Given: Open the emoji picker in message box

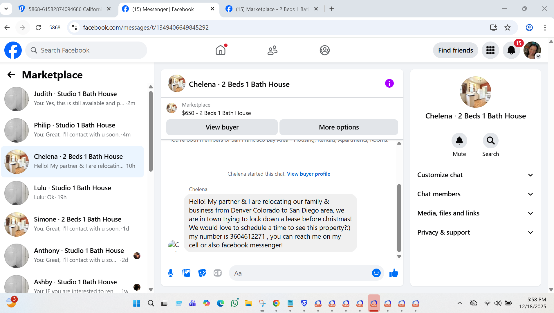Looking at the screenshot, I should click(x=376, y=273).
